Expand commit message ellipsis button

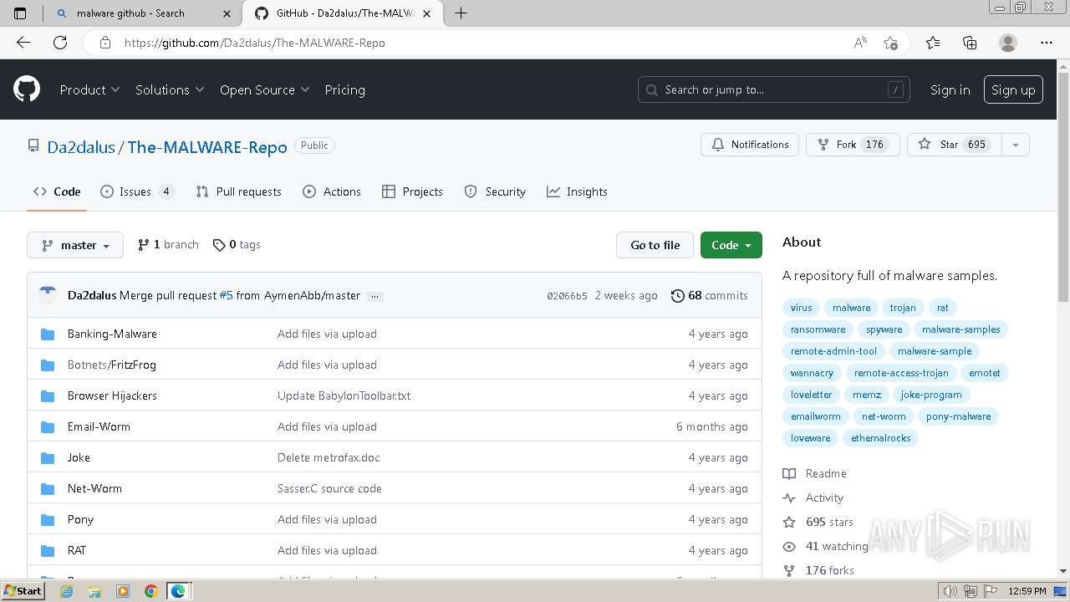374,296
